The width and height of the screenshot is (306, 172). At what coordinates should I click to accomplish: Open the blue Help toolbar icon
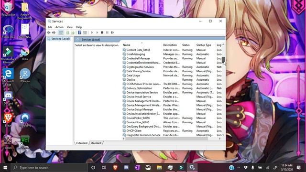(x=80, y=32)
